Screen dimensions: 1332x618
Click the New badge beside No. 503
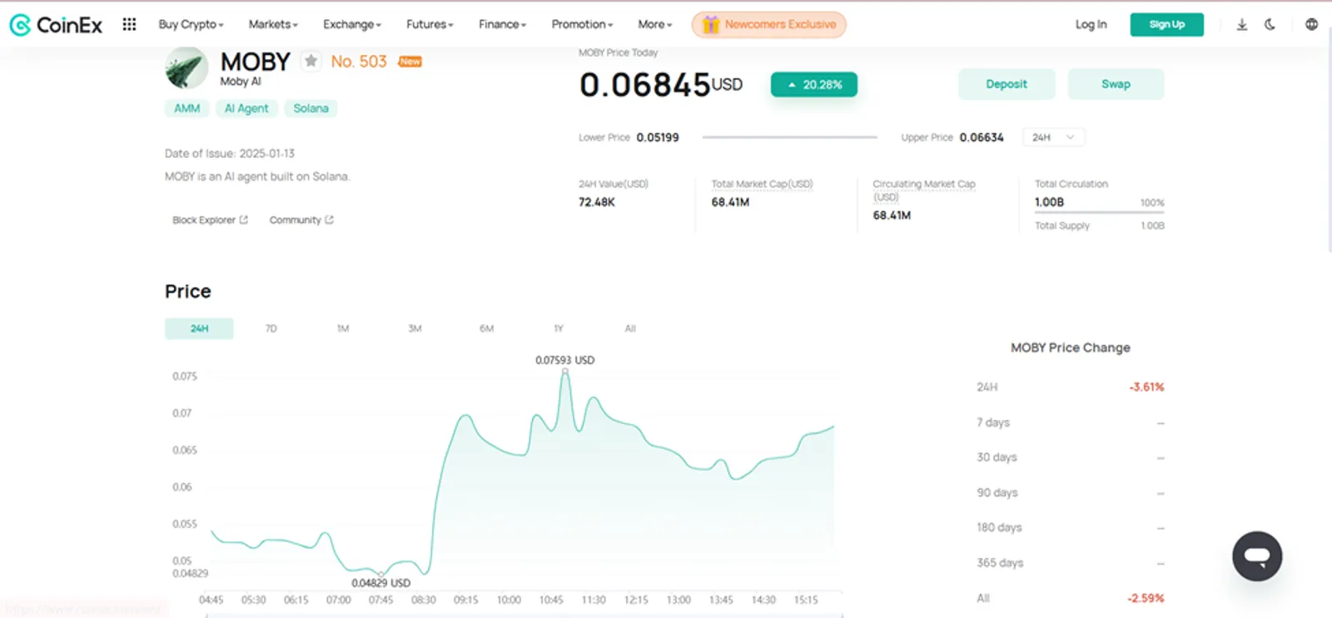pyautogui.click(x=410, y=62)
